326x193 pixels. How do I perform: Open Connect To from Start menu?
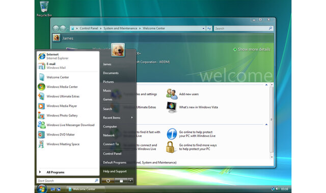click(111, 144)
